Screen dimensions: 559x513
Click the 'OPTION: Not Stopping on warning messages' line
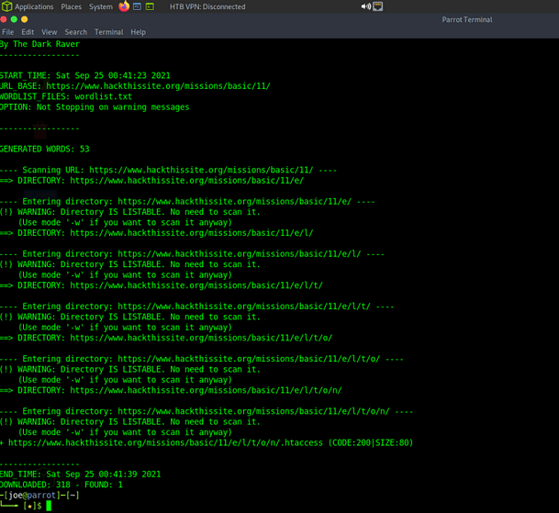point(95,107)
